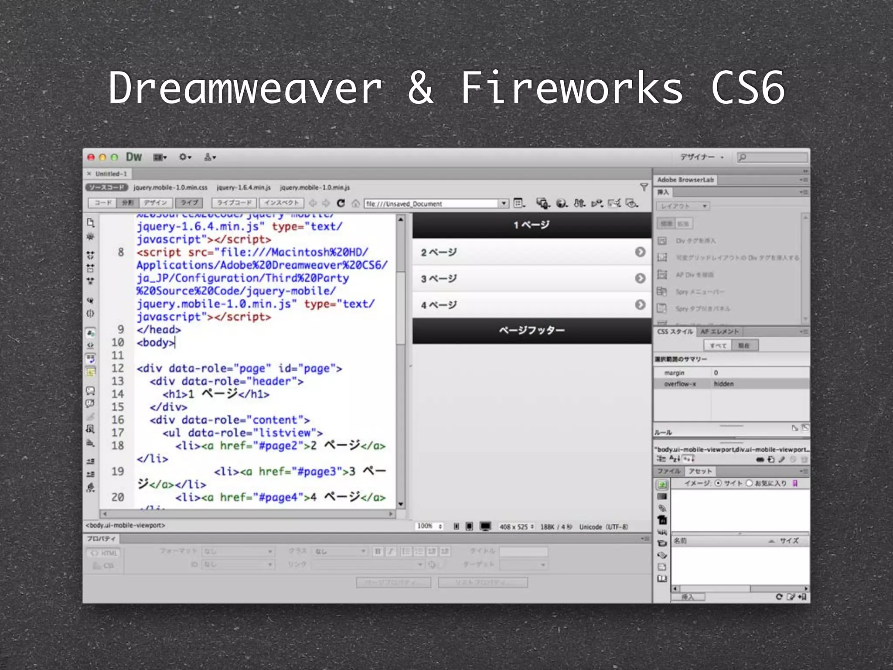Open Multiscreen preview icon
893x670 pixels.
coord(543,203)
